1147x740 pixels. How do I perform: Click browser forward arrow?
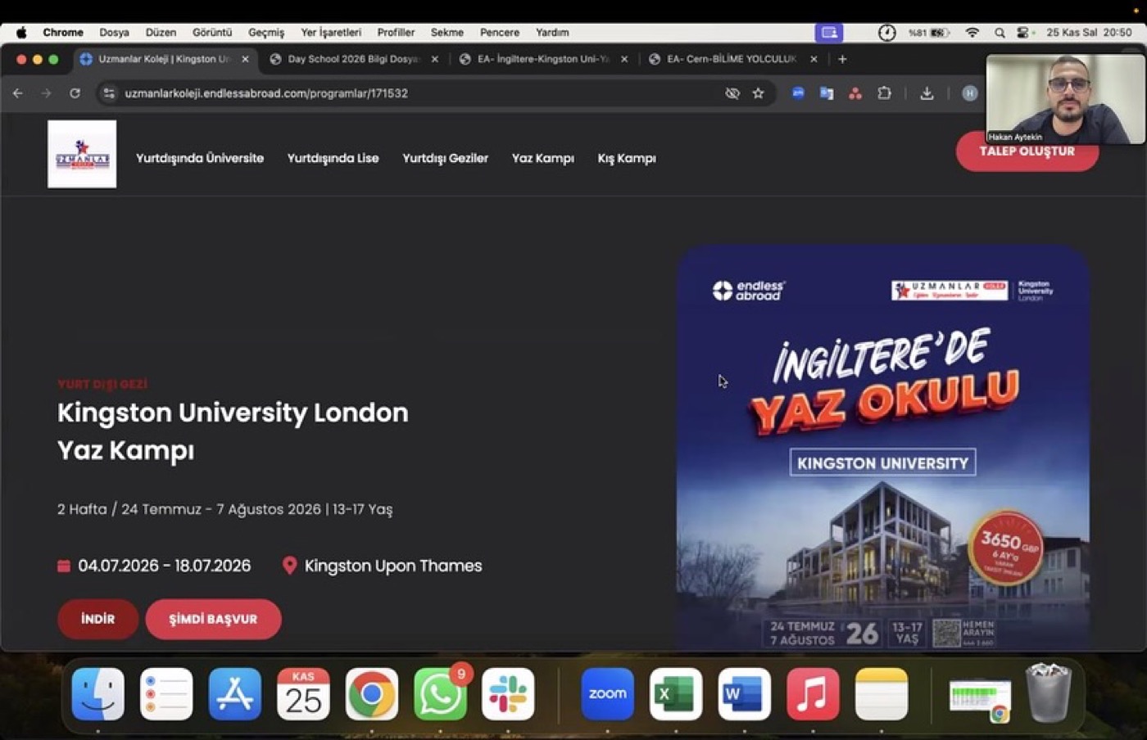click(46, 93)
